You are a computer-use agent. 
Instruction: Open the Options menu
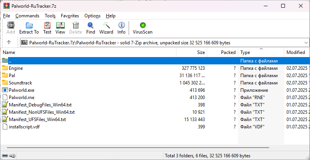point(92,16)
